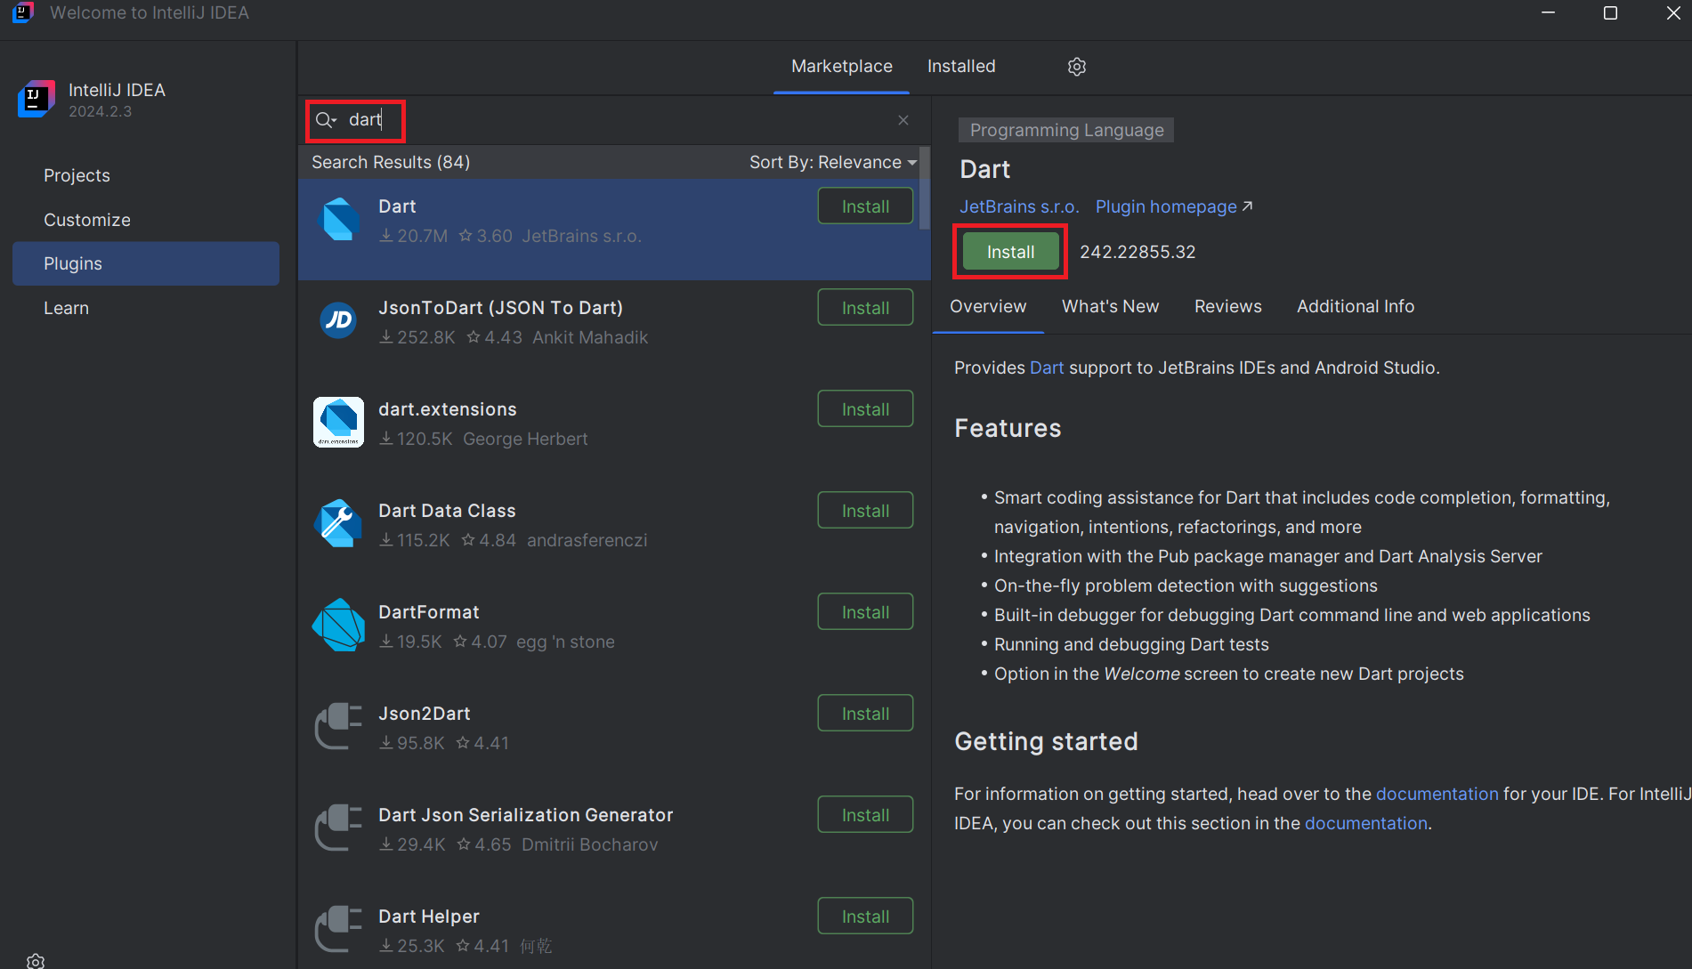
Task: Select the dart.extensions result title
Action: (447, 409)
